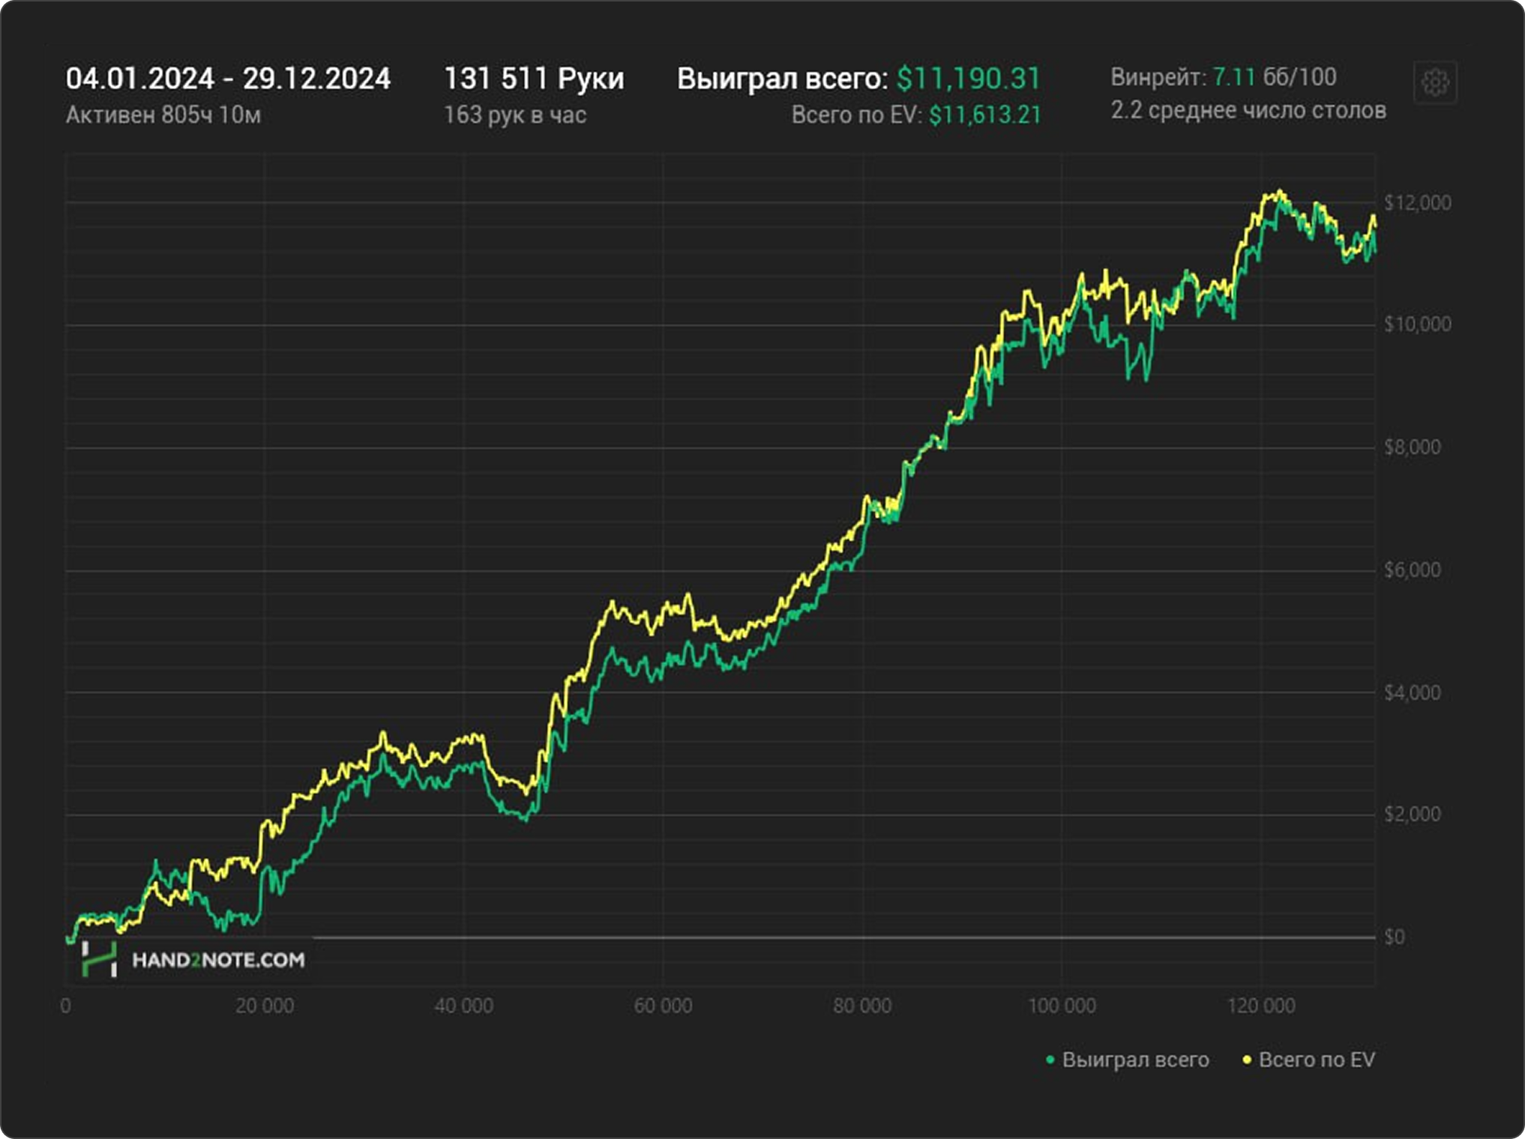Screen dimensions: 1525x1139
Task: Click the 131 511 Руки hand count
Action: pos(534,79)
